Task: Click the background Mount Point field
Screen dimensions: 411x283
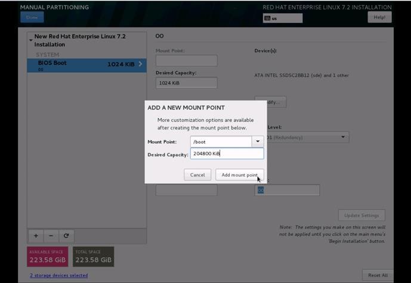Action: tap(186, 60)
